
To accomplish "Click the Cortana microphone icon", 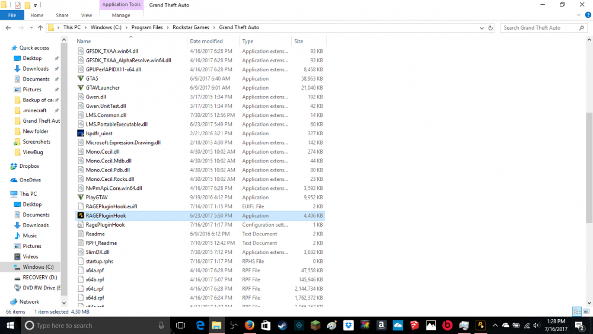I will pyautogui.click(x=161, y=325).
